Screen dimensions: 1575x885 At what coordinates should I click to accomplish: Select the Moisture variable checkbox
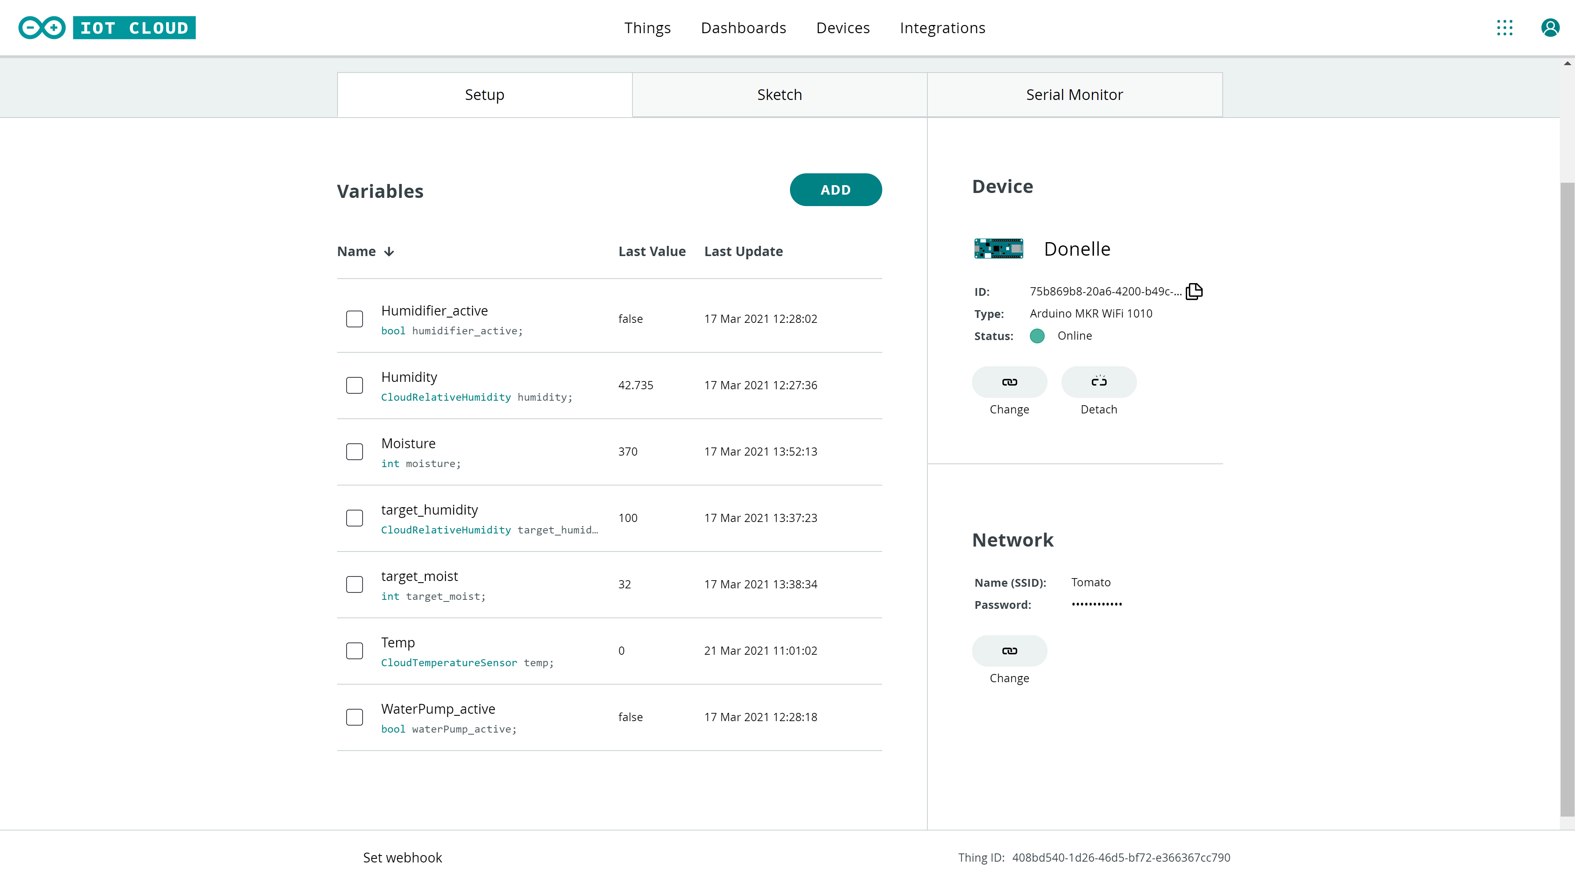click(355, 452)
